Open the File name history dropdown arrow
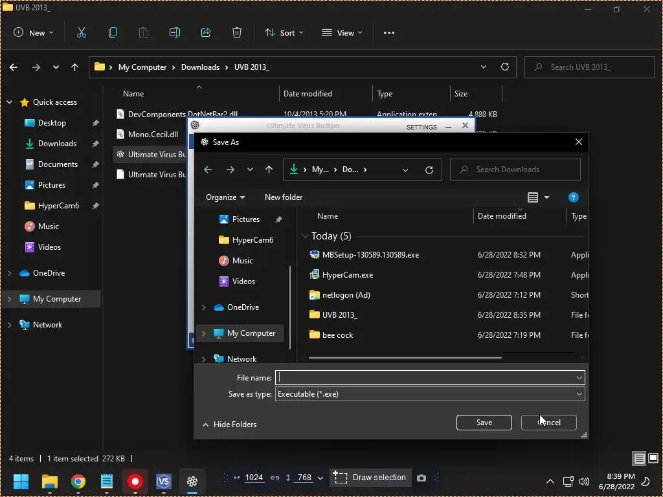 pyautogui.click(x=579, y=377)
